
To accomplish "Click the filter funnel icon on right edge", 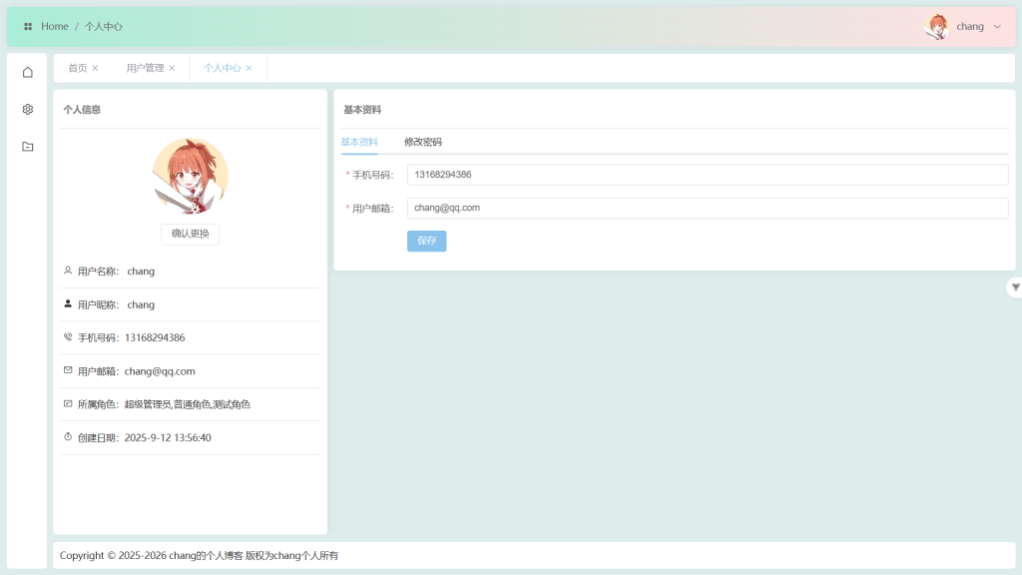I will pos(1015,287).
